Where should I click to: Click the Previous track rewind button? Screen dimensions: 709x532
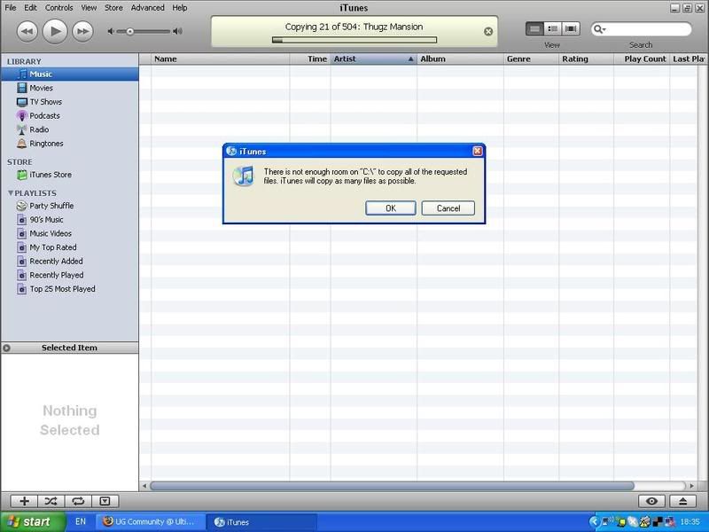(27, 31)
